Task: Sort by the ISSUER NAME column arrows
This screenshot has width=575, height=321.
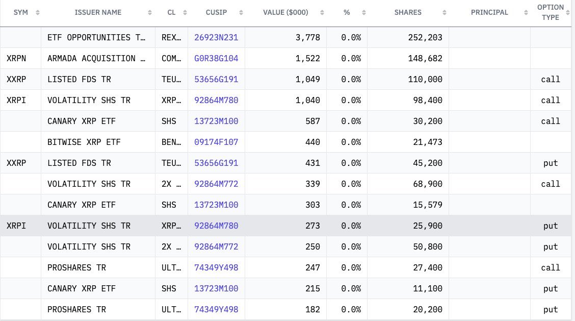Action: pos(150,12)
